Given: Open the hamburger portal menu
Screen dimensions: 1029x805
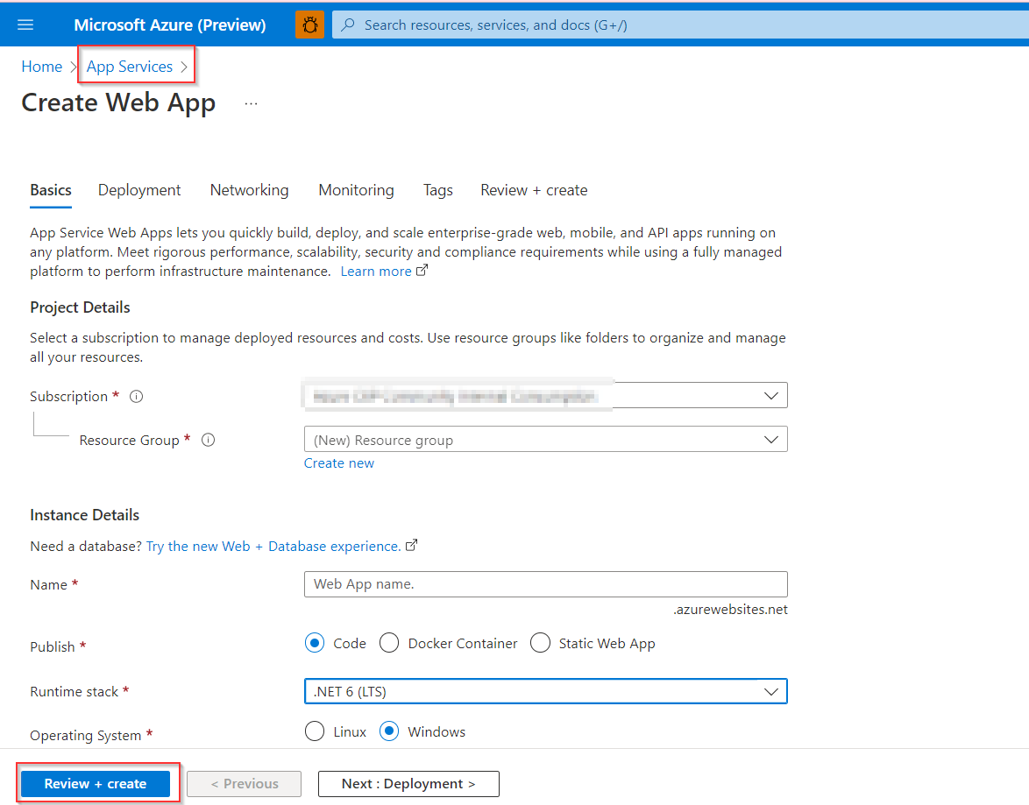Looking at the screenshot, I should coord(25,25).
